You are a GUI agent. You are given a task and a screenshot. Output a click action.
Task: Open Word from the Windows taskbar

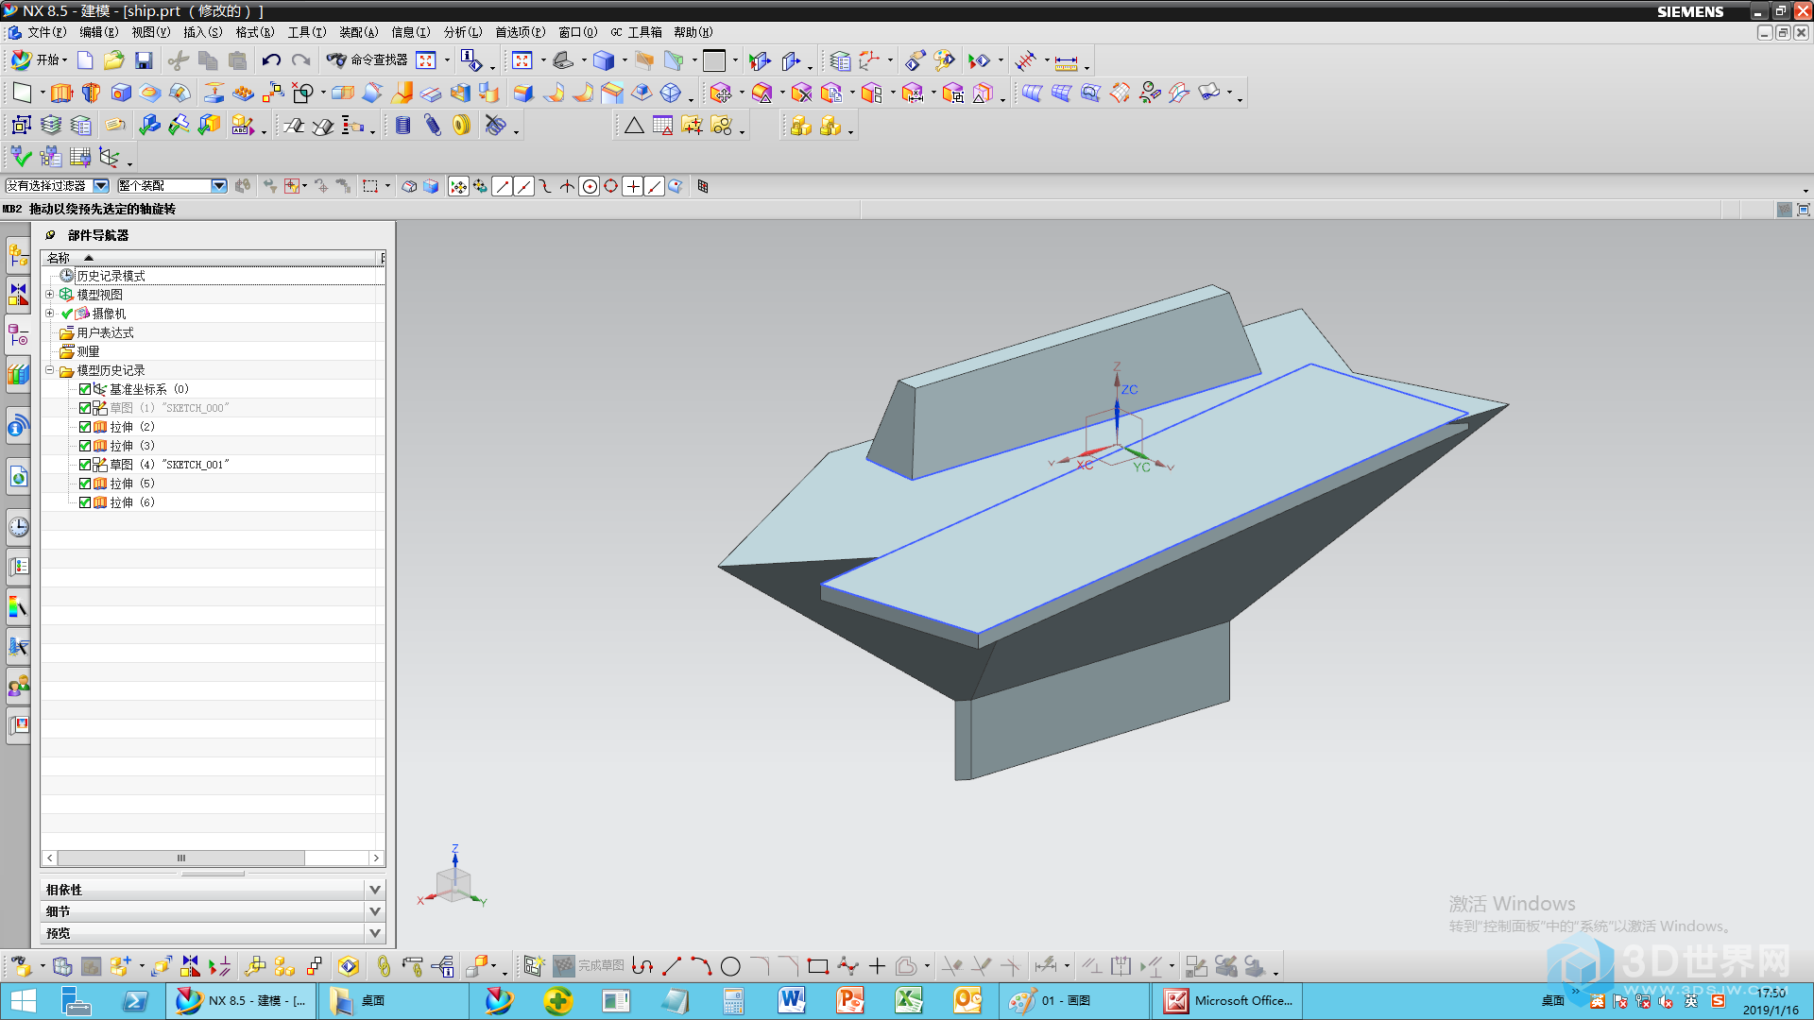[792, 1000]
